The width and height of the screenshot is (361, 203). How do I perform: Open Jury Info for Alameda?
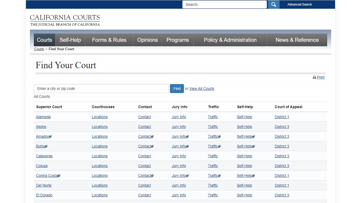coord(179,117)
